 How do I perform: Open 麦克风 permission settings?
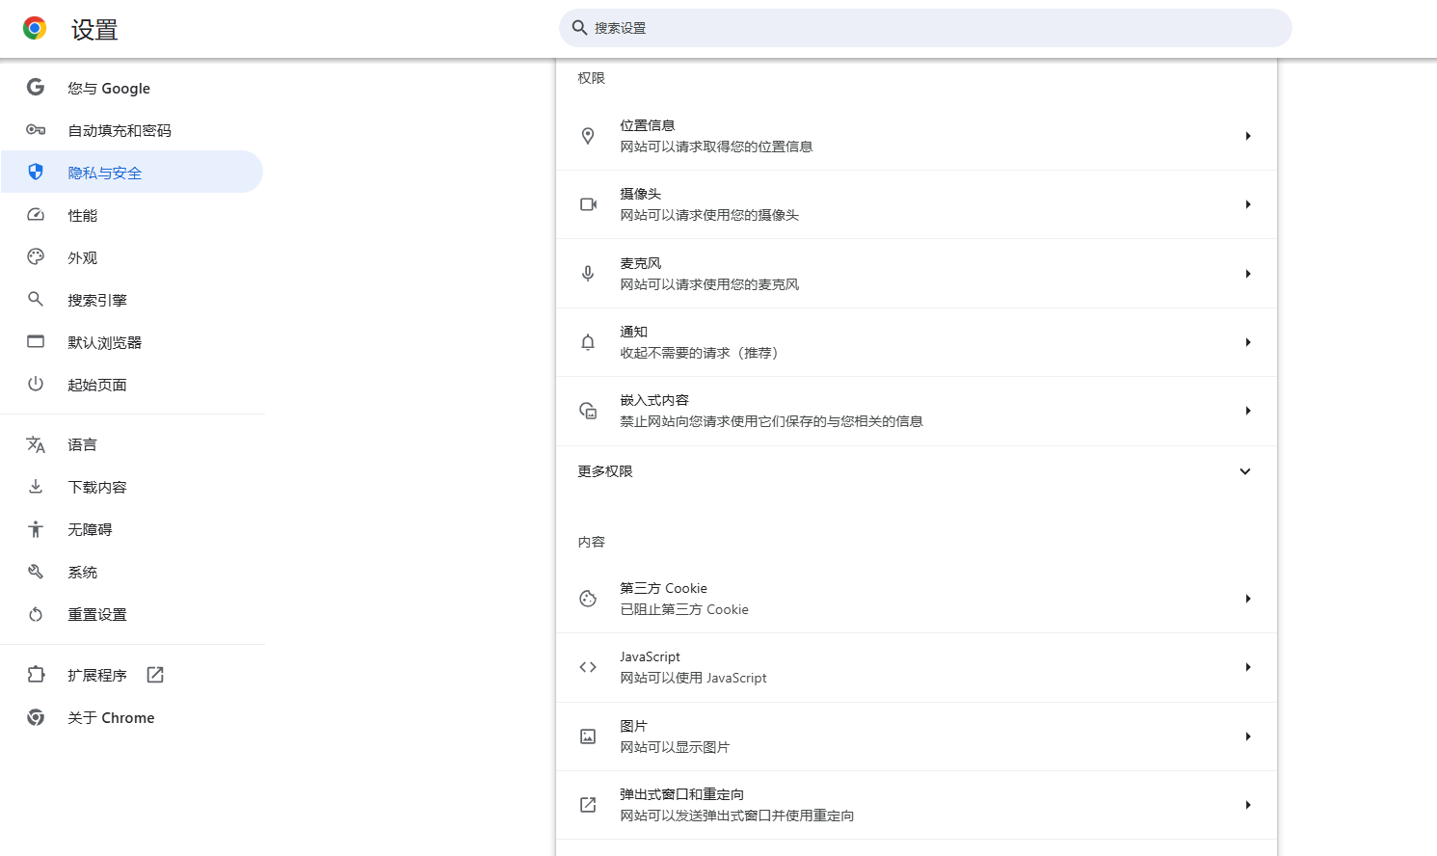click(x=917, y=274)
